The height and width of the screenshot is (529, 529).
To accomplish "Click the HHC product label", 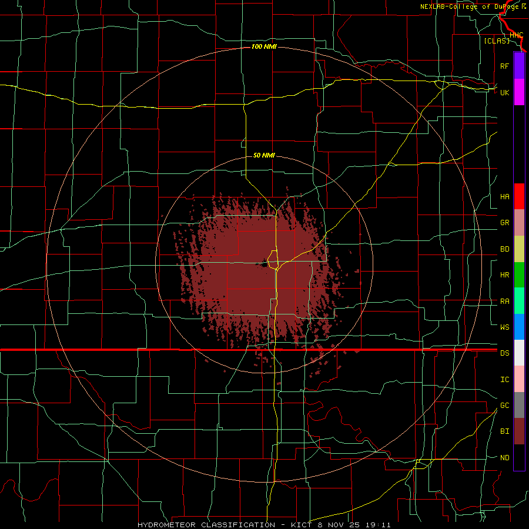I will pos(516,35).
